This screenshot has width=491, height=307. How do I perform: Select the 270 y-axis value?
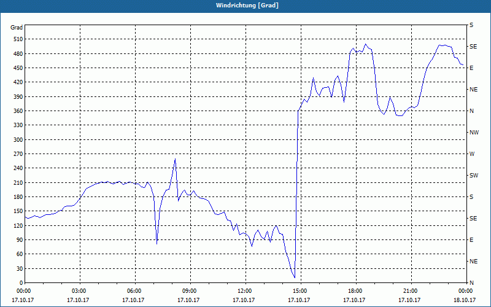(x=18, y=154)
